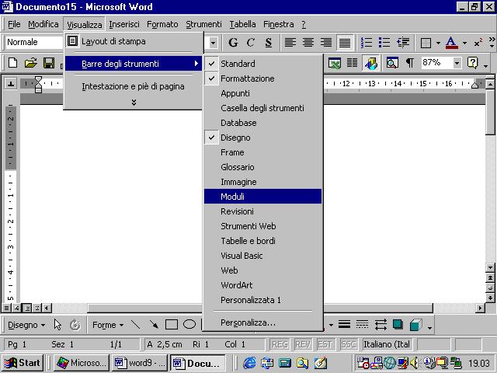This screenshot has width=497, height=373.
Task: Switch to word9 taskbar window
Action: 140,363
